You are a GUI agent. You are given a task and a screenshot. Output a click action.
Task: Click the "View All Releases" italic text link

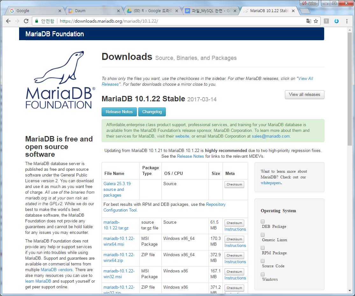[x=306, y=79]
